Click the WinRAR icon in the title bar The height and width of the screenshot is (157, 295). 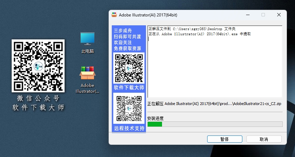[114, 15]
